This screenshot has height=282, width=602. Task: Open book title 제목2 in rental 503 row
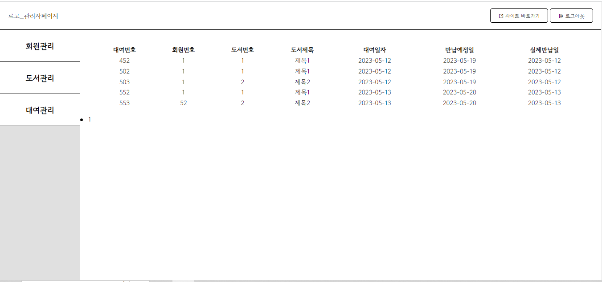(x=302, y=82)
